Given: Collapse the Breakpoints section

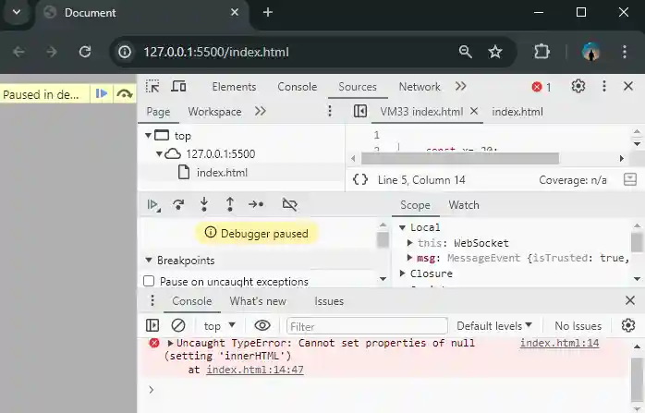Looking at the screenshot, I should tap(149, 261).
